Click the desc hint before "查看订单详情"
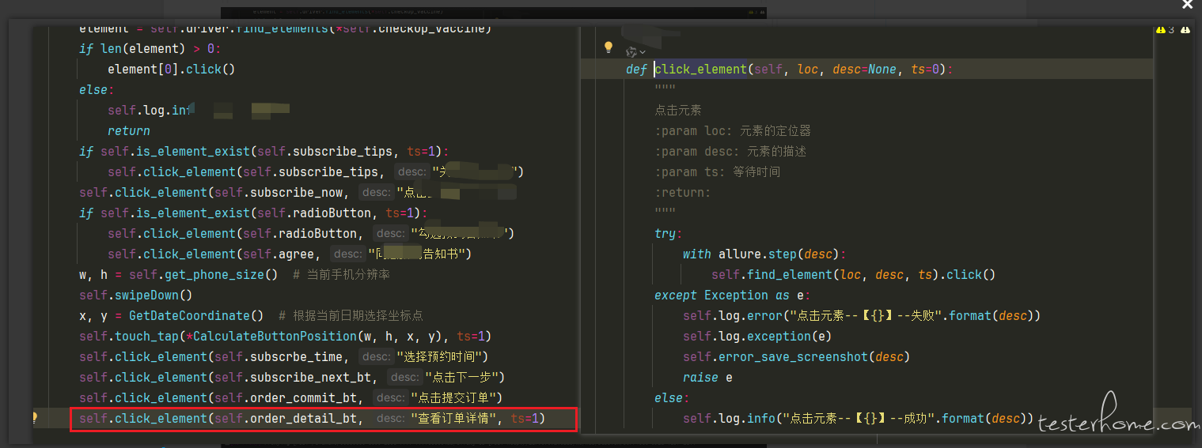Viewport: 1202px width, 448px height. click(x=390, y=418)
